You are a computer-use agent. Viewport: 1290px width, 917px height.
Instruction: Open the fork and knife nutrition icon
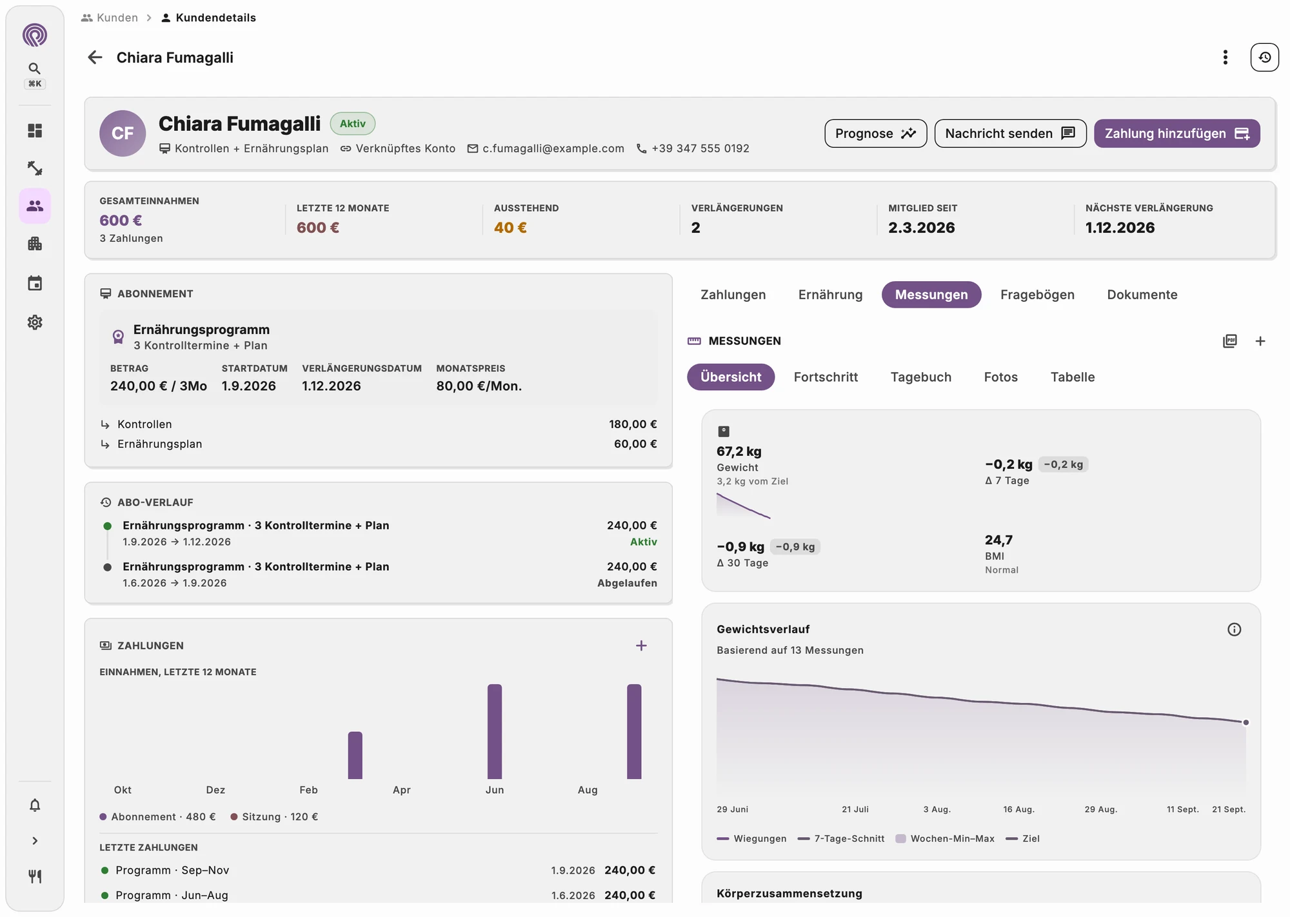[35, 876]
